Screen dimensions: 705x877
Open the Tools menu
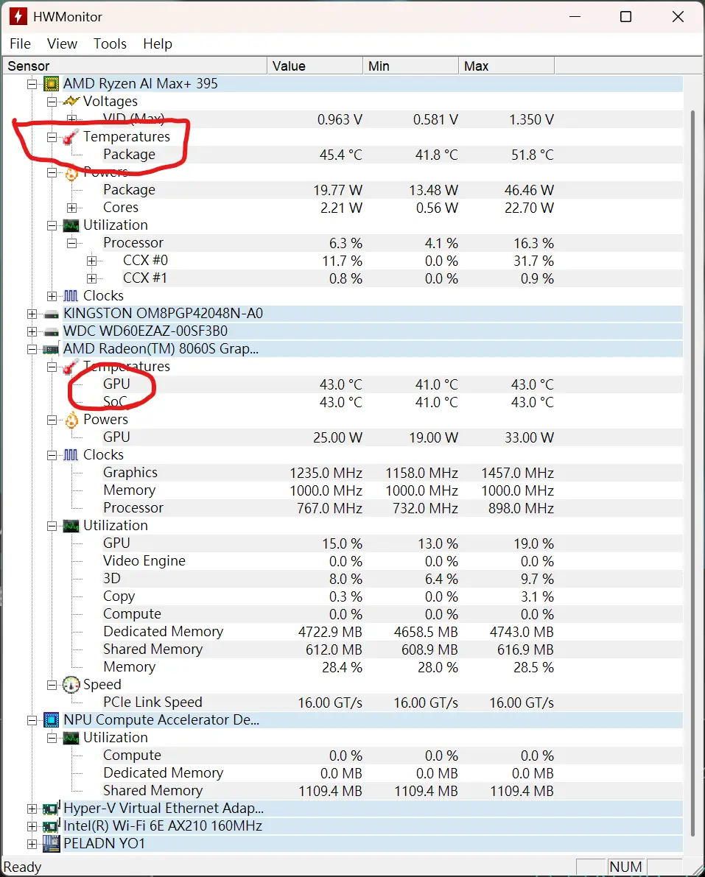pos(110,43)
